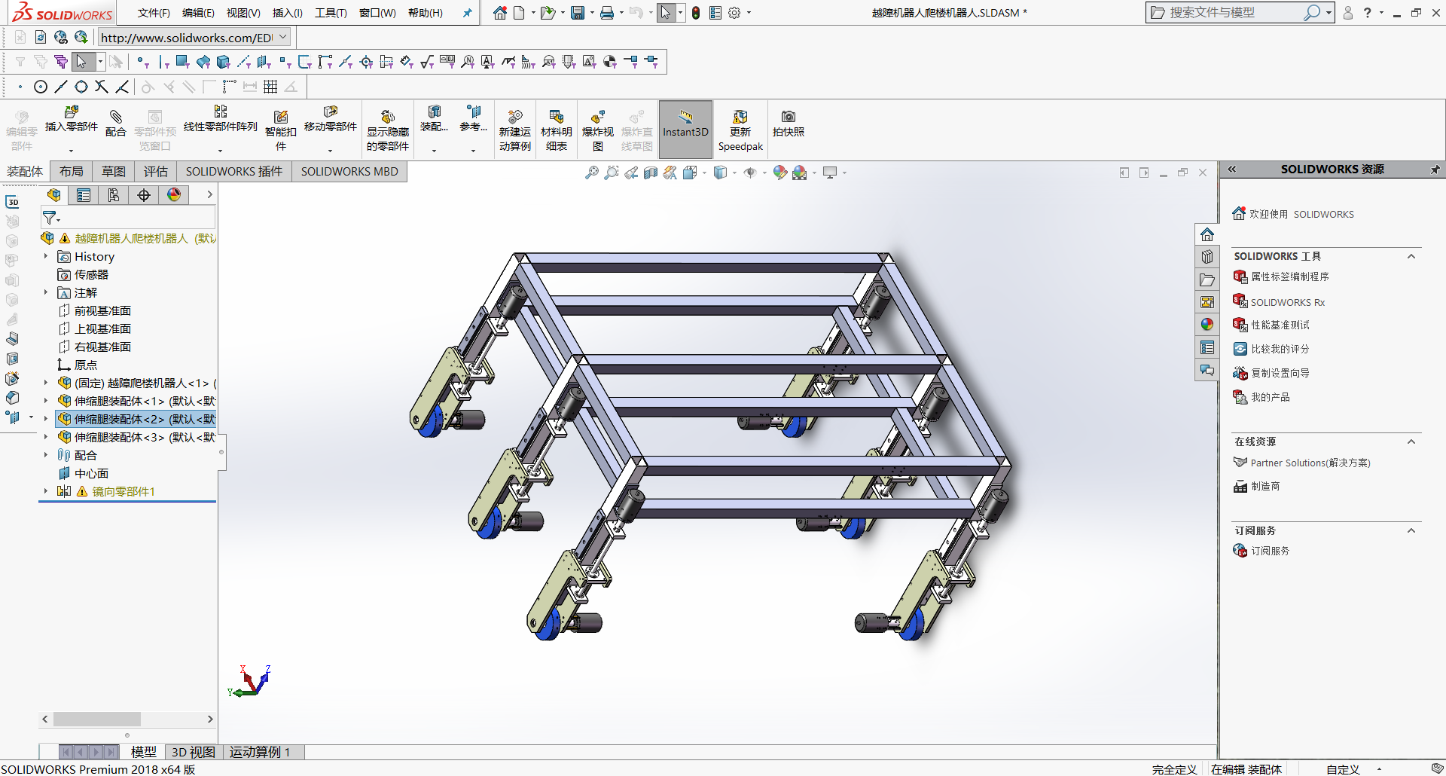Open DisplayManager color sphere tab

click(174, 195)
